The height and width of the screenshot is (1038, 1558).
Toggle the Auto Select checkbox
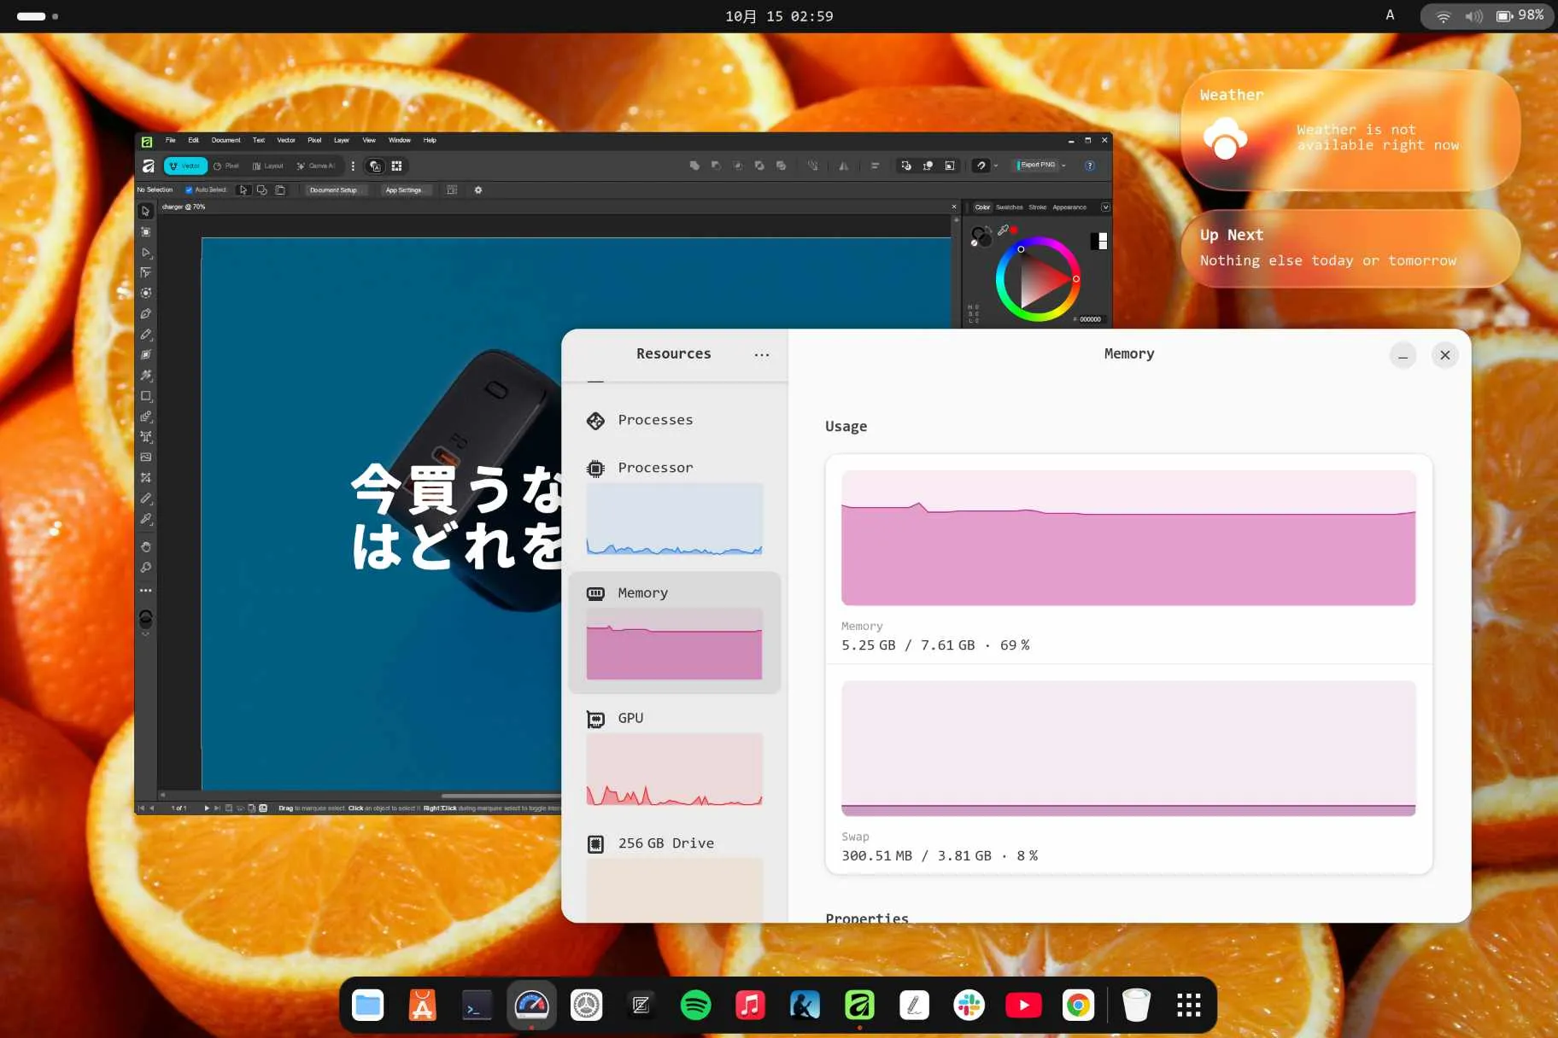(x=189, y=190)
